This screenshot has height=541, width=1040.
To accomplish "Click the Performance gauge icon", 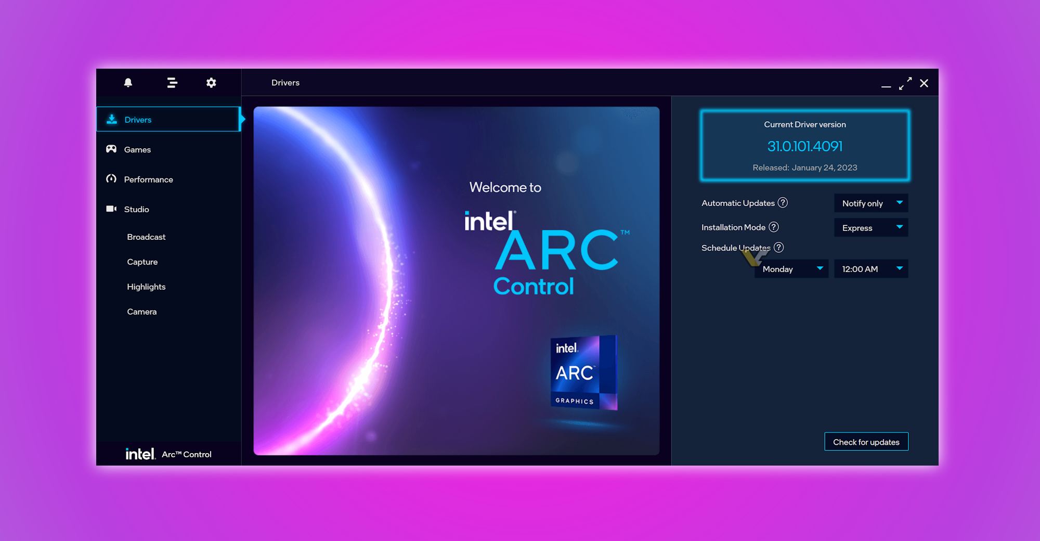I will click(x=111, y=179).
